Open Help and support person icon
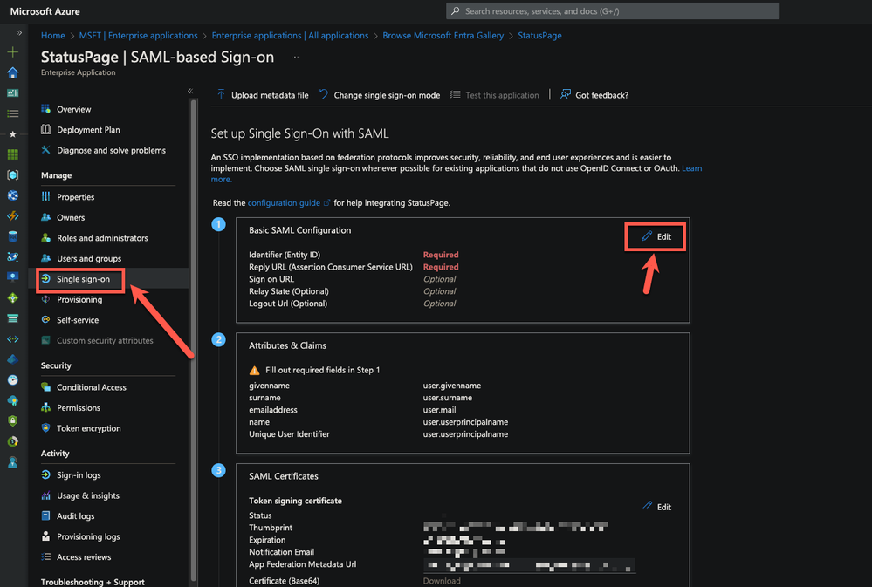This screenshot has height=587, width=872. [13, 462]
